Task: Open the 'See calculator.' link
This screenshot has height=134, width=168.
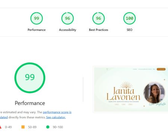Action: (56, 117)
